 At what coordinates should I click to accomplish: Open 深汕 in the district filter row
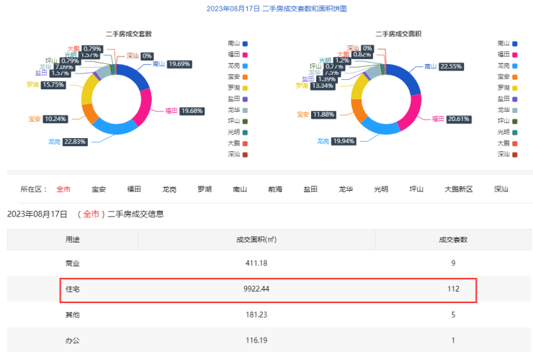[x=501, y=189]
